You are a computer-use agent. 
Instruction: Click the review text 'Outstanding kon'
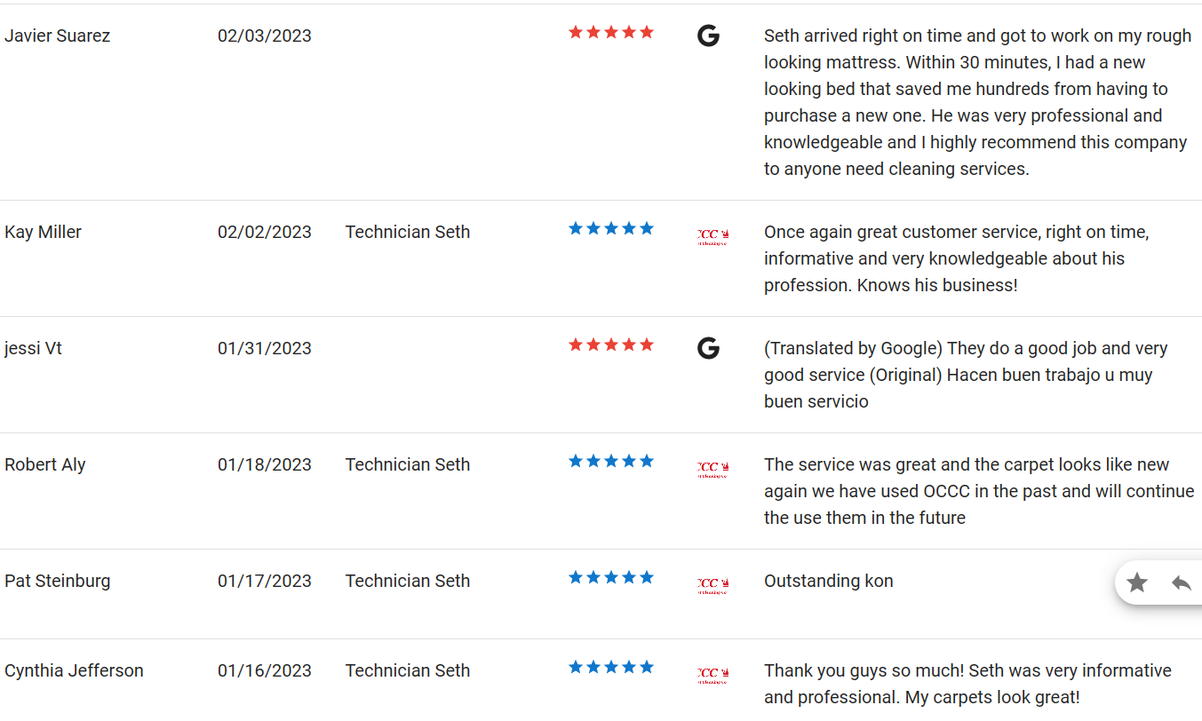[829, 582]
